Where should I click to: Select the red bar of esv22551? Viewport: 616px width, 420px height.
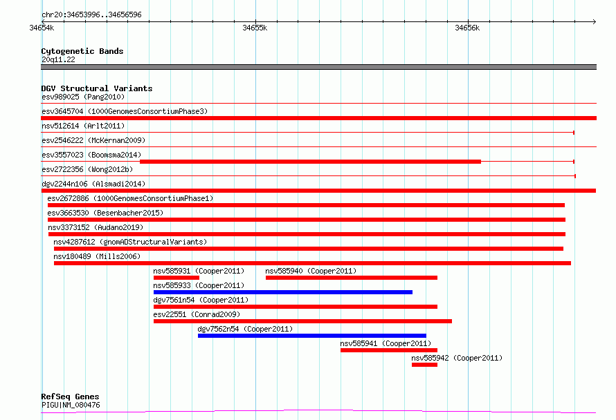(302, 321)
